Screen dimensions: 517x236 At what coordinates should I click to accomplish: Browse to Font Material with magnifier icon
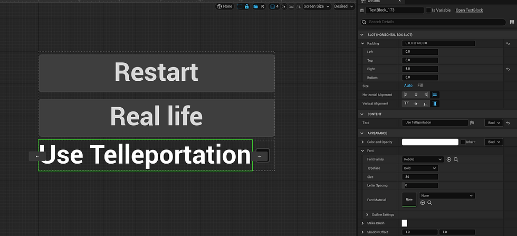point(429,203)
